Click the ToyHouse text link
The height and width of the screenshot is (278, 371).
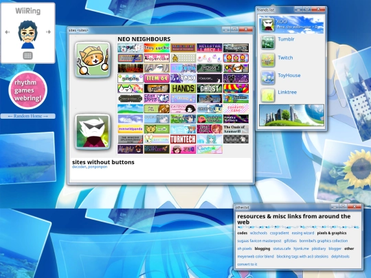point(289,76)
